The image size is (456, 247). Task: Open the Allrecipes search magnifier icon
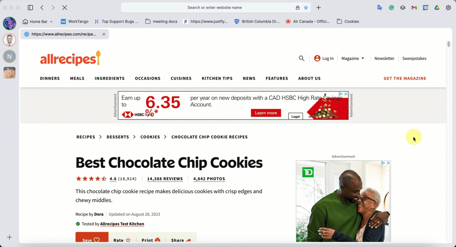(301, 58)
